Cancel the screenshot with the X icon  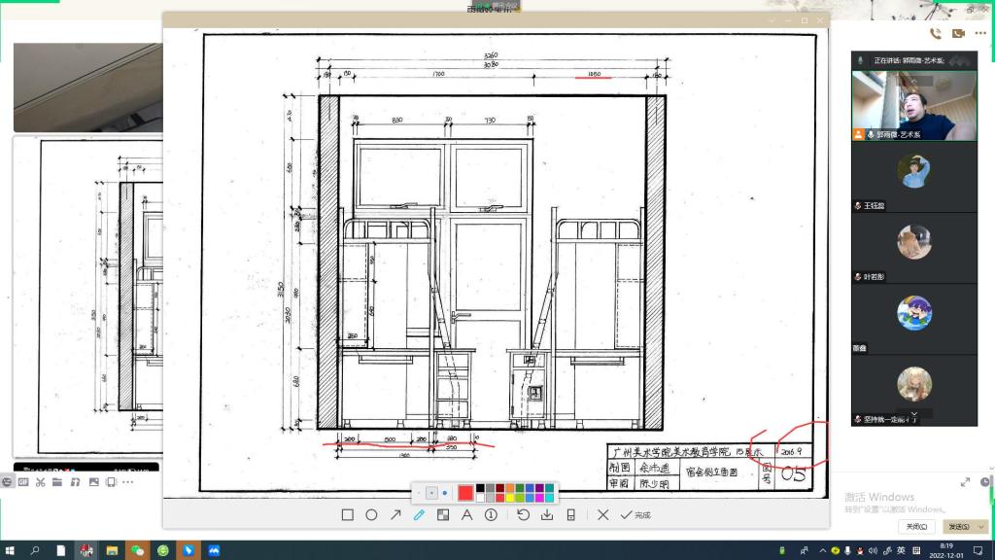pos(602,515)
